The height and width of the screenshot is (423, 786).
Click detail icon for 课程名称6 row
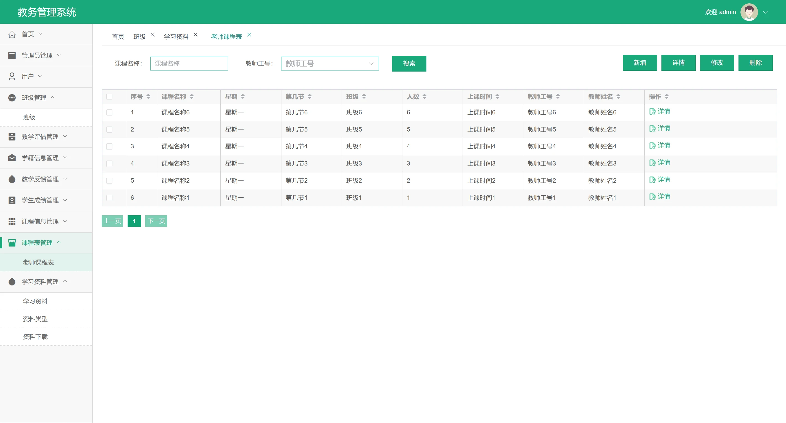point(652,111)
